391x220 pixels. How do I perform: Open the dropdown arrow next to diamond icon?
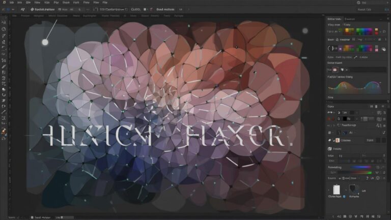coord(347,70)
